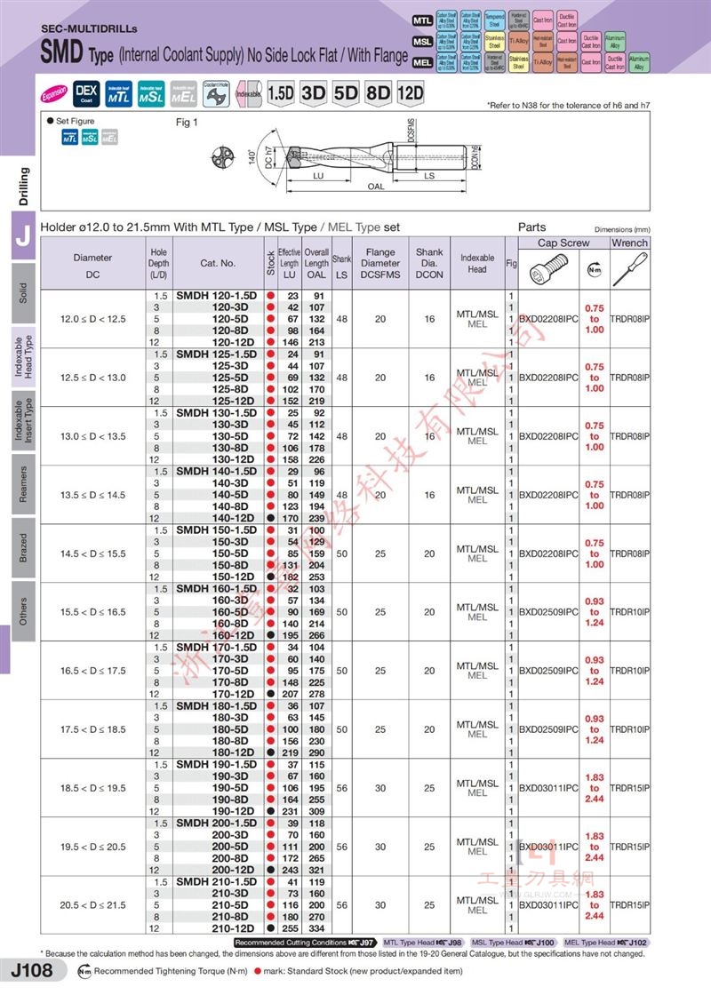Click the large MTL head icon beside DEX Coat

click(x=119, y=94)
